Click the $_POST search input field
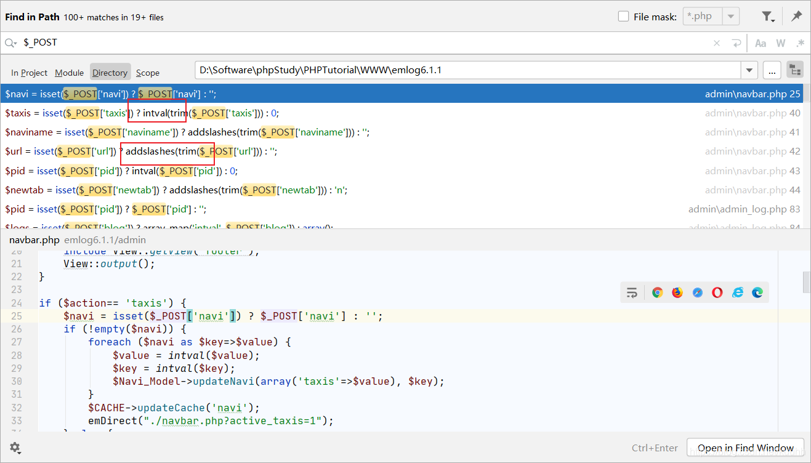 (x=363, y=43)
